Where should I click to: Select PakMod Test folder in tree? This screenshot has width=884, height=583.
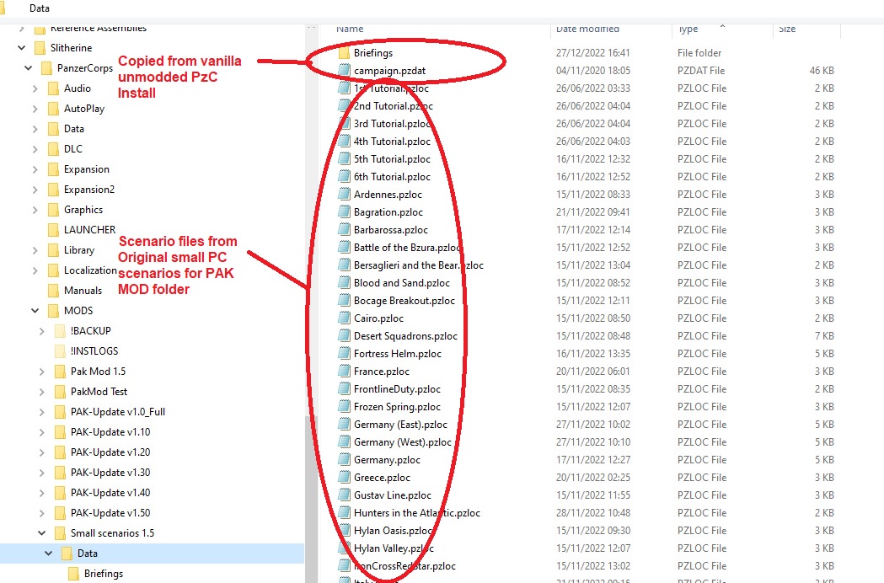coord(99,392)
